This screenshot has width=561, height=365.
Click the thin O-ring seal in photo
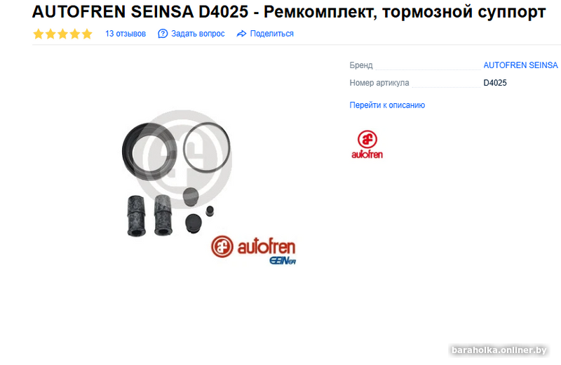[206, 146]
